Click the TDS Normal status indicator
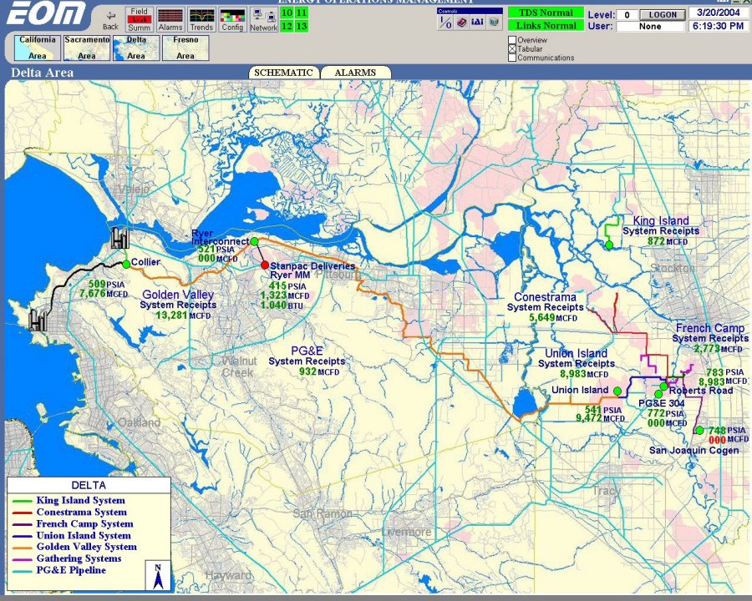The width and height of the screenshot is (752, 601). [x=546, y=13]
